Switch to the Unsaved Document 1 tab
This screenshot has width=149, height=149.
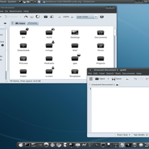103,85
